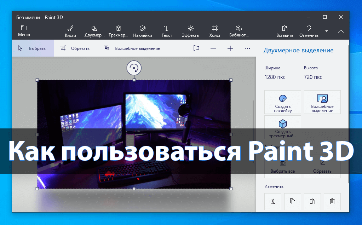Open the Наклейки (Stickers) panel
This screenshot has height=225, width=362.
(x=143, y=31)
